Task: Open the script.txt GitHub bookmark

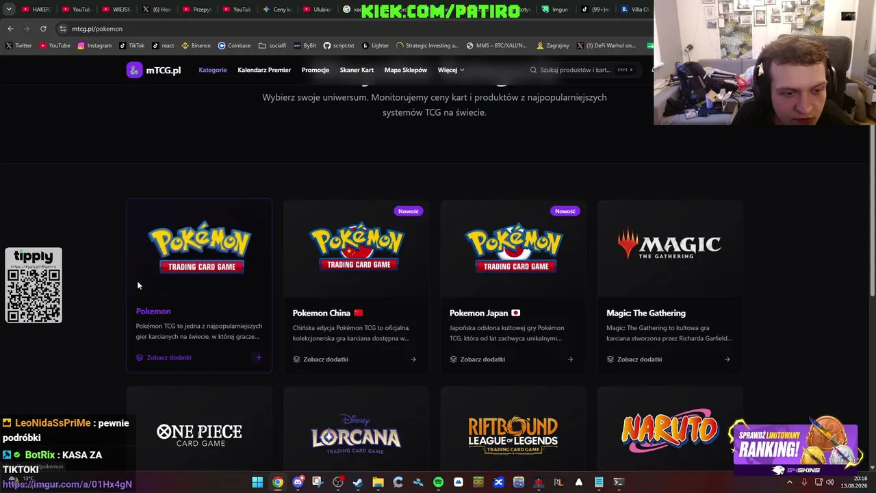Action: coord(339,46)
